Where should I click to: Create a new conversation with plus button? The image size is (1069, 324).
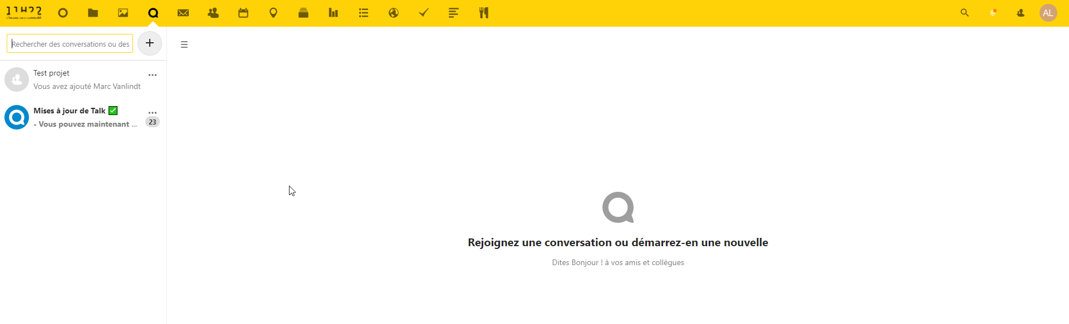click(x=150, y=43)
